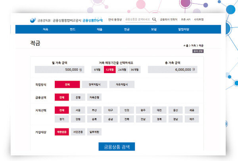The image size is (238, 161).
Task: Click the home icon in breadcrumb
Action: pyautogui.click(x=185, y=46)
